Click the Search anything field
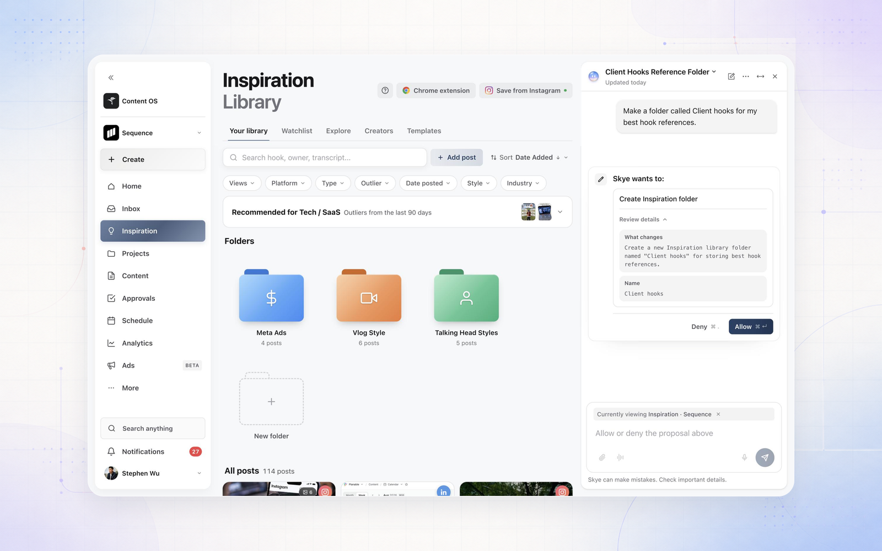 (153, 428)
